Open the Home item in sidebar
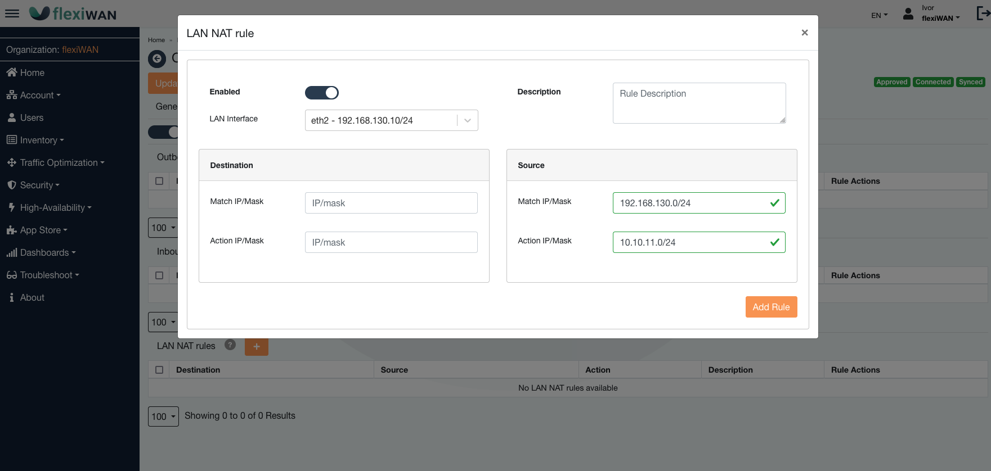 point(32,73)
